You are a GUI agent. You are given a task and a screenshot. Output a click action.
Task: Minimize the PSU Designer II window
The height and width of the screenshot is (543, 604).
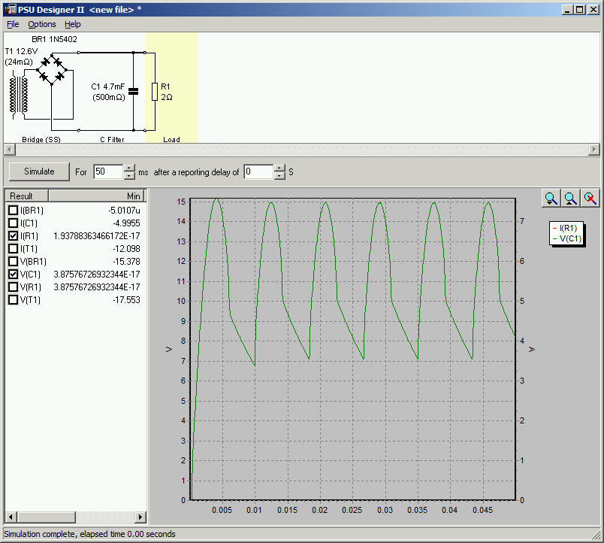(566, 10)
